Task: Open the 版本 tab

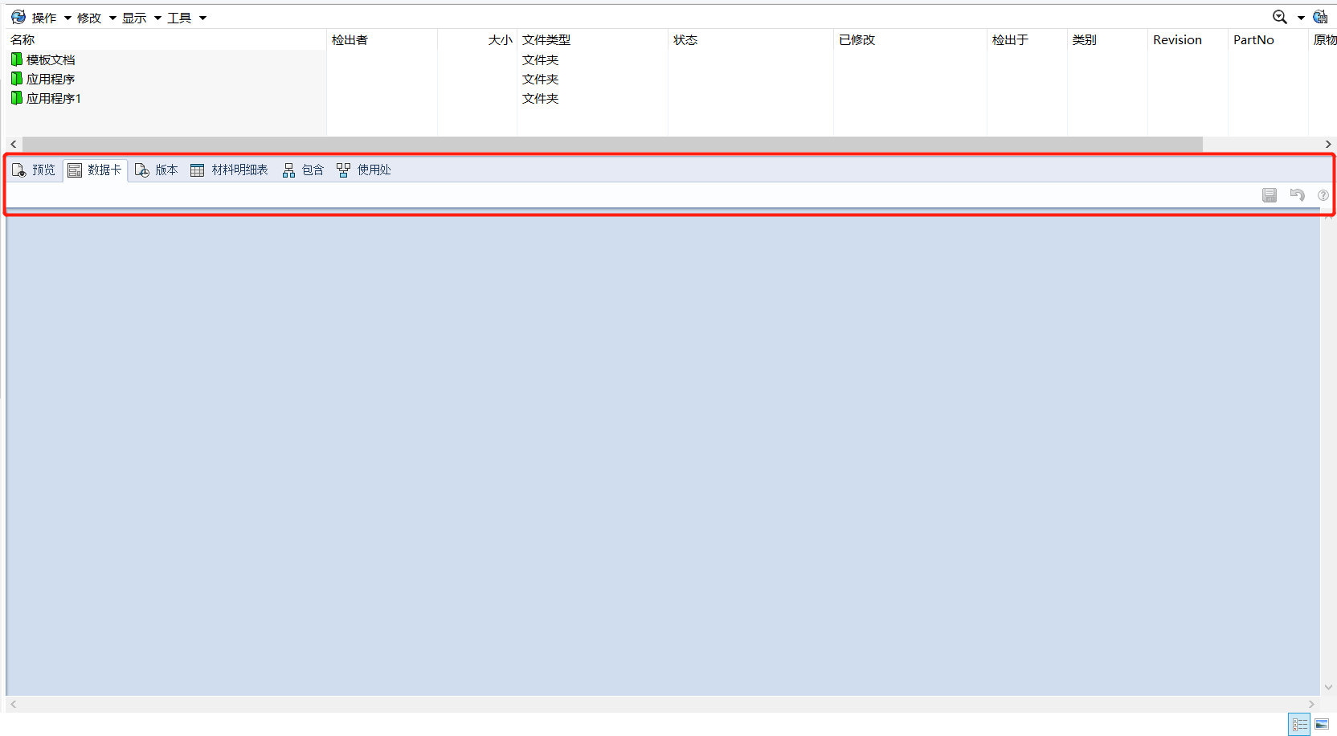Action: (x=157, y=170)
